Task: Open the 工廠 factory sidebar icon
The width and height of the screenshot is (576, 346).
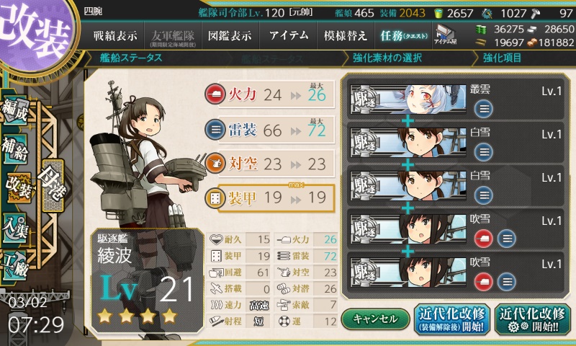Action: click(15, 265)
